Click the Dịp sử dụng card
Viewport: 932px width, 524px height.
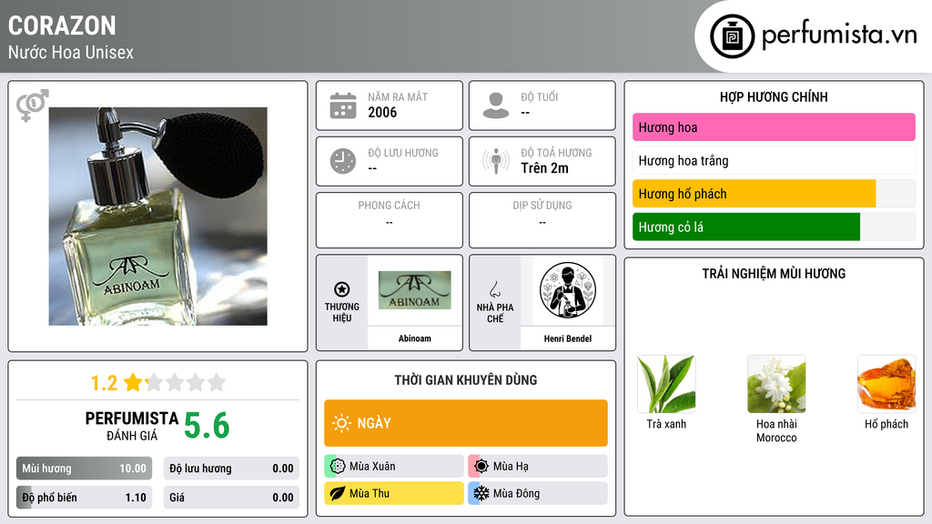click(x=542, y=220)
